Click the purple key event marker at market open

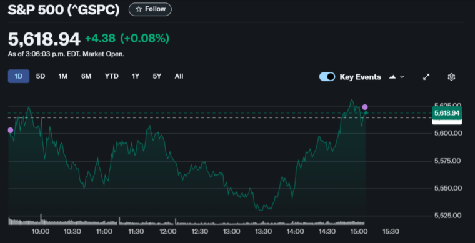coord(10,130)
